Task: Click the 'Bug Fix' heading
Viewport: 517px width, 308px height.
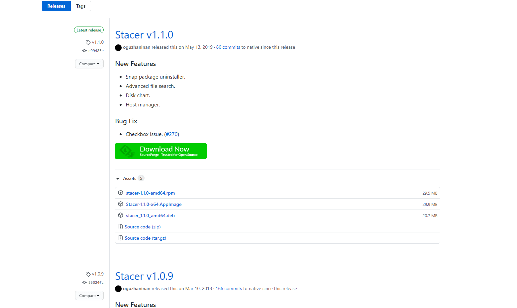Action: (126, 121)
